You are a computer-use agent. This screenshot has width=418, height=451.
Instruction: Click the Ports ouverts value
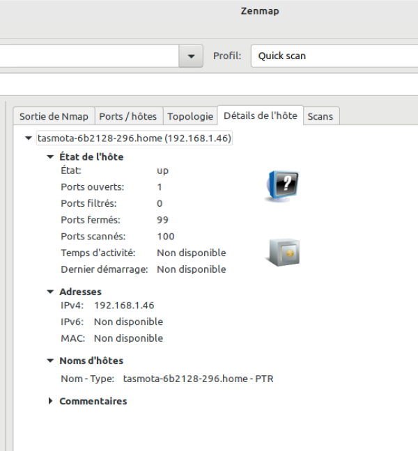[160, 187]
